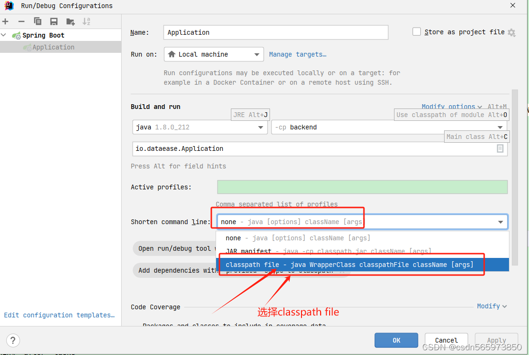
Task: Open help with the question mark
Action: point(13,340)
